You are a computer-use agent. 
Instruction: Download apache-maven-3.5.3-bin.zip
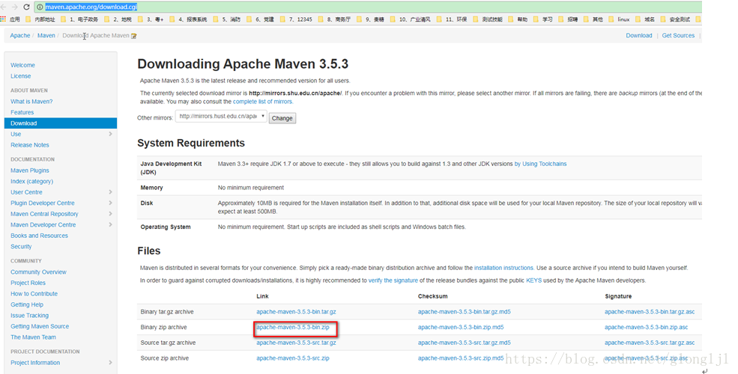click(293, 328)
